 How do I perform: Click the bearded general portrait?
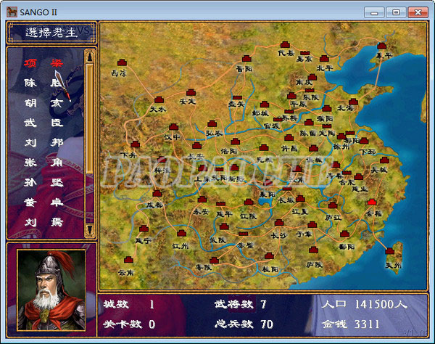(x=51, y=290)
